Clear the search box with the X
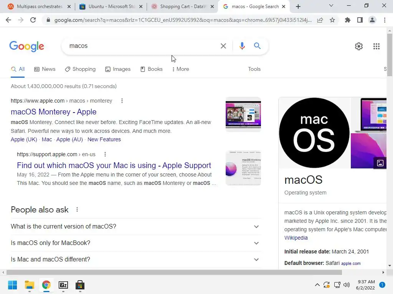Image resolution: width=393 pixels, height=294 pixels. tap(223, 46)
